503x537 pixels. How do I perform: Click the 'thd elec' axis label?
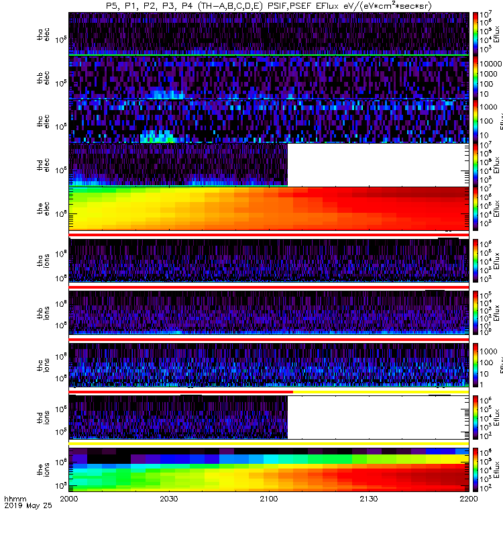44,165
